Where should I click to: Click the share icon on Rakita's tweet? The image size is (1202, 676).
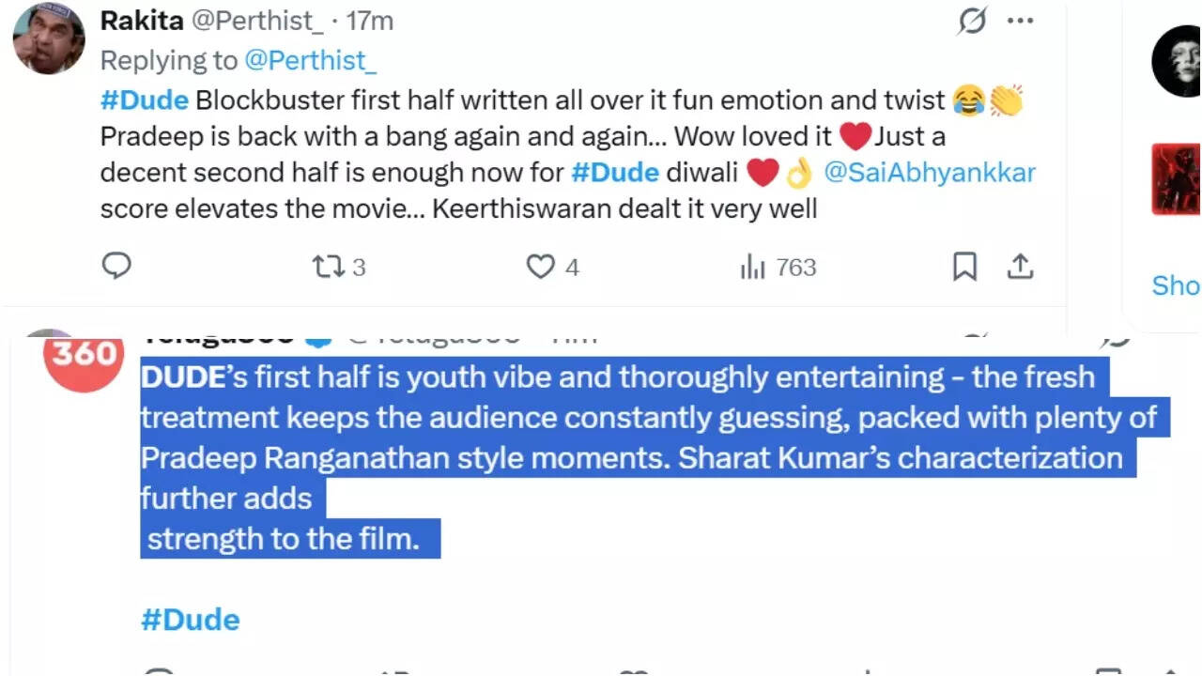pos(1020,267)
